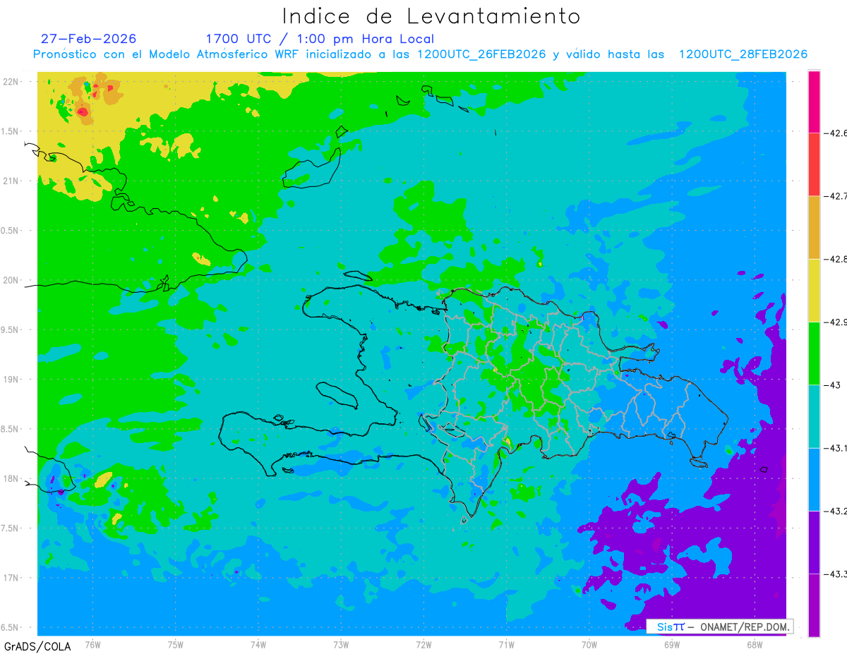Click the title 'Indice de Levantamiento'
The image size is (847, 654).
(431, 16)
